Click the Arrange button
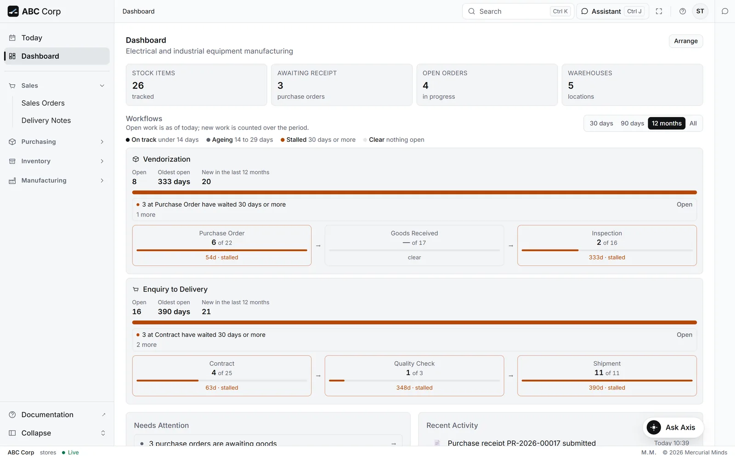 686,41
